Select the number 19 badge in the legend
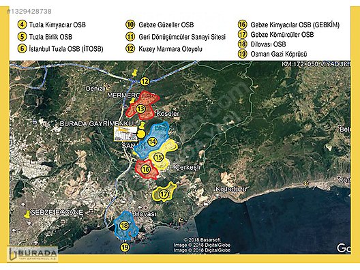This screenshot has width=360, height=270. click(x=242, y=54)
